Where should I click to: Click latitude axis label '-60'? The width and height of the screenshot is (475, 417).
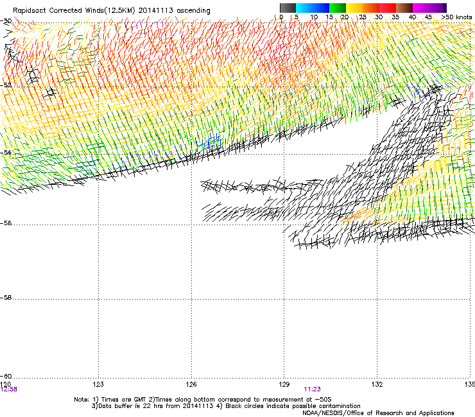coord(6,376)
